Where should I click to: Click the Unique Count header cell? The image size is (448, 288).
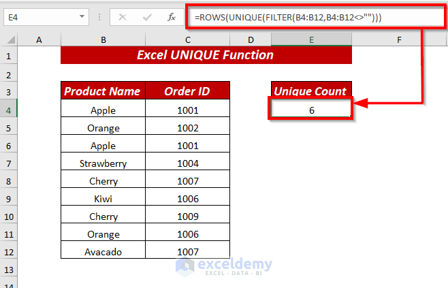[311, 91]
